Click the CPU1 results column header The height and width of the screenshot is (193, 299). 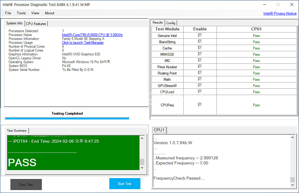pos(257,29)
